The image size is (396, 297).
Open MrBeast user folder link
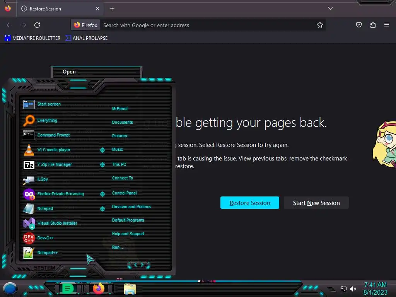pyautogui.click(x=120, y=109)
